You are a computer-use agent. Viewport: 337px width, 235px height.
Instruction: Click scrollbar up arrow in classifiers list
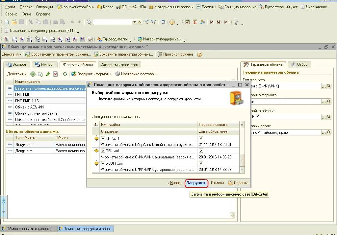coord(242,125)
